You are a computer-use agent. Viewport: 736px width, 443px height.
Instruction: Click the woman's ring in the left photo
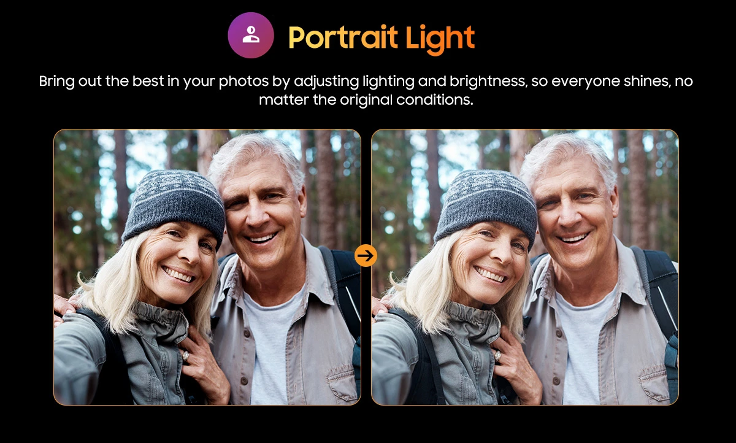185,355
